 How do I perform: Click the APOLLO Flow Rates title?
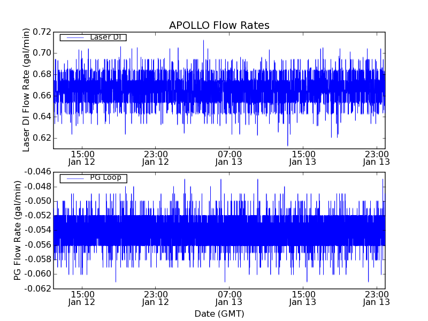click(x=219, y=25)
